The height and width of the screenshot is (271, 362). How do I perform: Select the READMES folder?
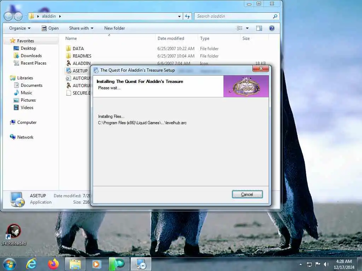click(82, 56)
